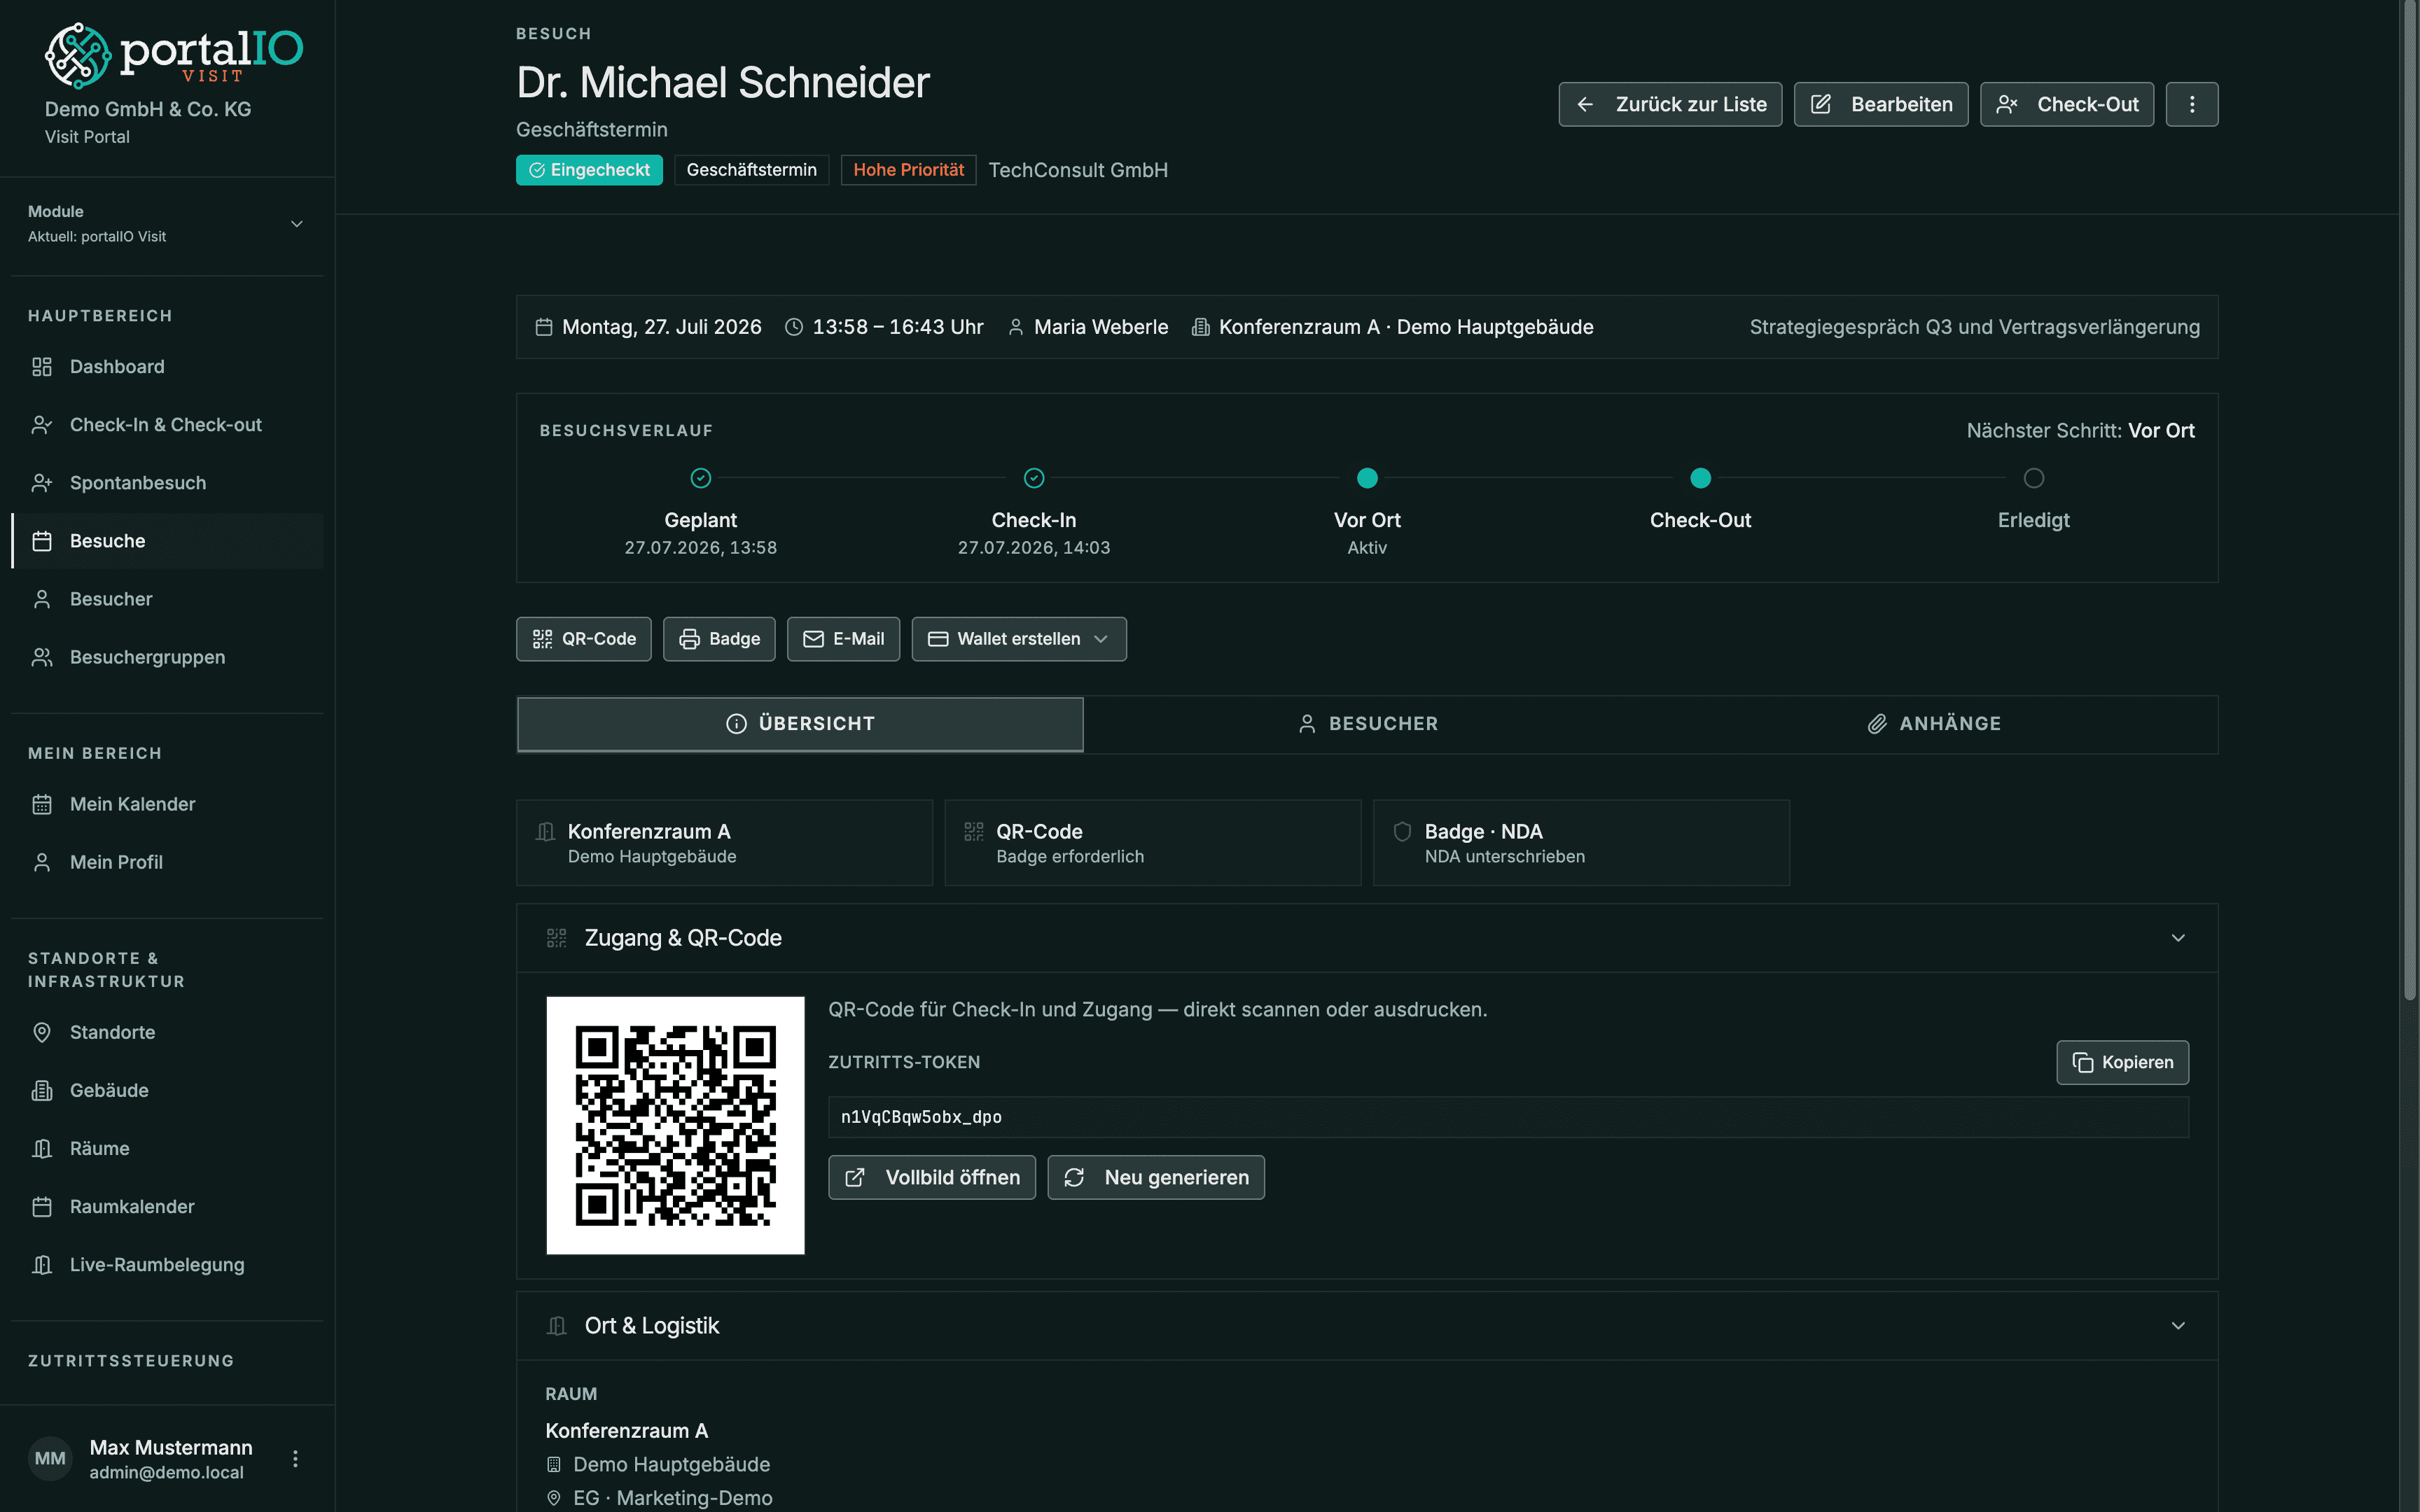Switch to the Besucher tab
This screenshot has height=1512, width=2420.
coord(1367,724)
